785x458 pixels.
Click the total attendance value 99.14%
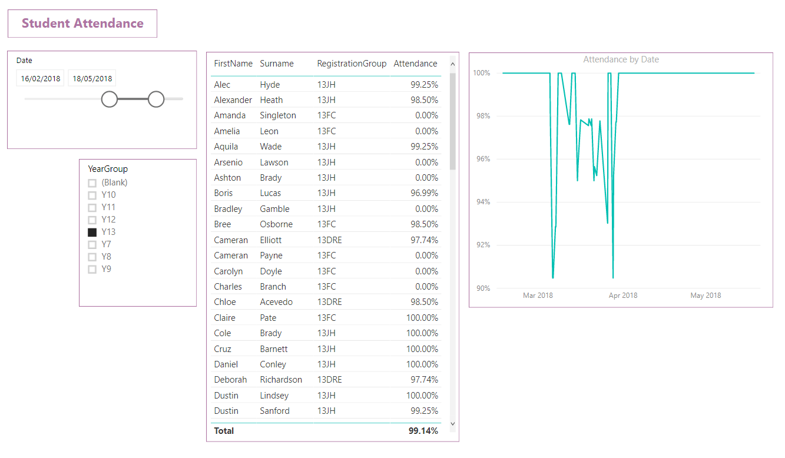coord(423,431)
